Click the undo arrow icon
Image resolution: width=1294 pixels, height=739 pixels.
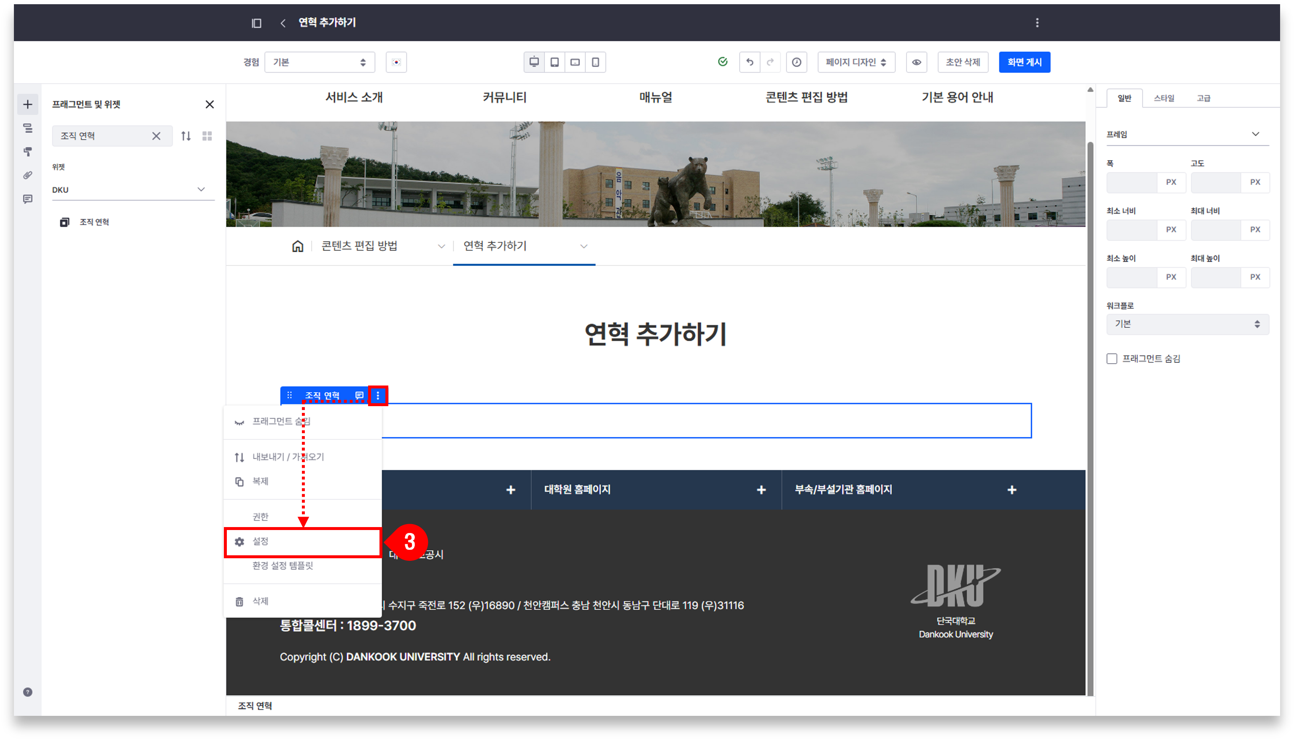(750, 62)
